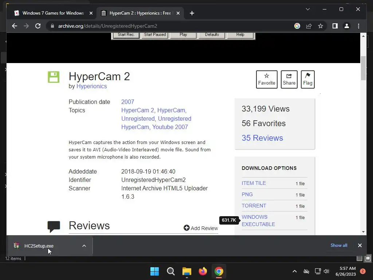This screenshot has height=280, width=373.
Task: Click the browser forward arrow
Action: click(x=26, y=26)
